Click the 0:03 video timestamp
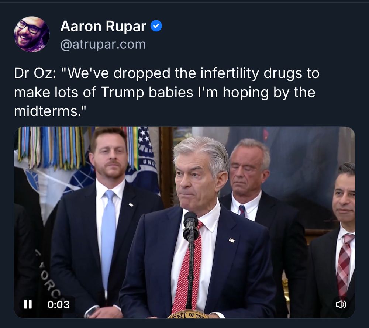Image resolution: width=369 pixels, height=328 pixels. click(58, 304)
